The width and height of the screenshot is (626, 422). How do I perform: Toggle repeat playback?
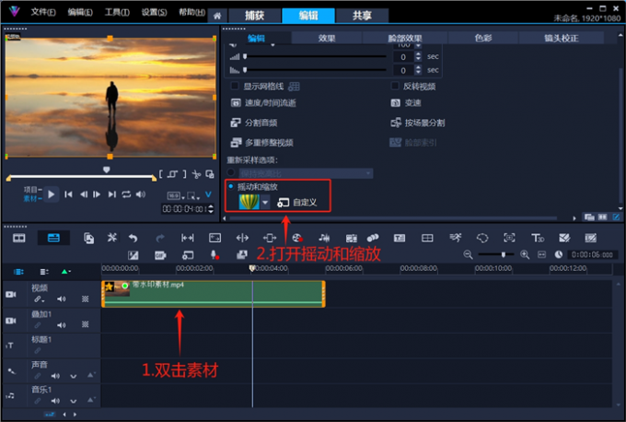click(126, 194)
